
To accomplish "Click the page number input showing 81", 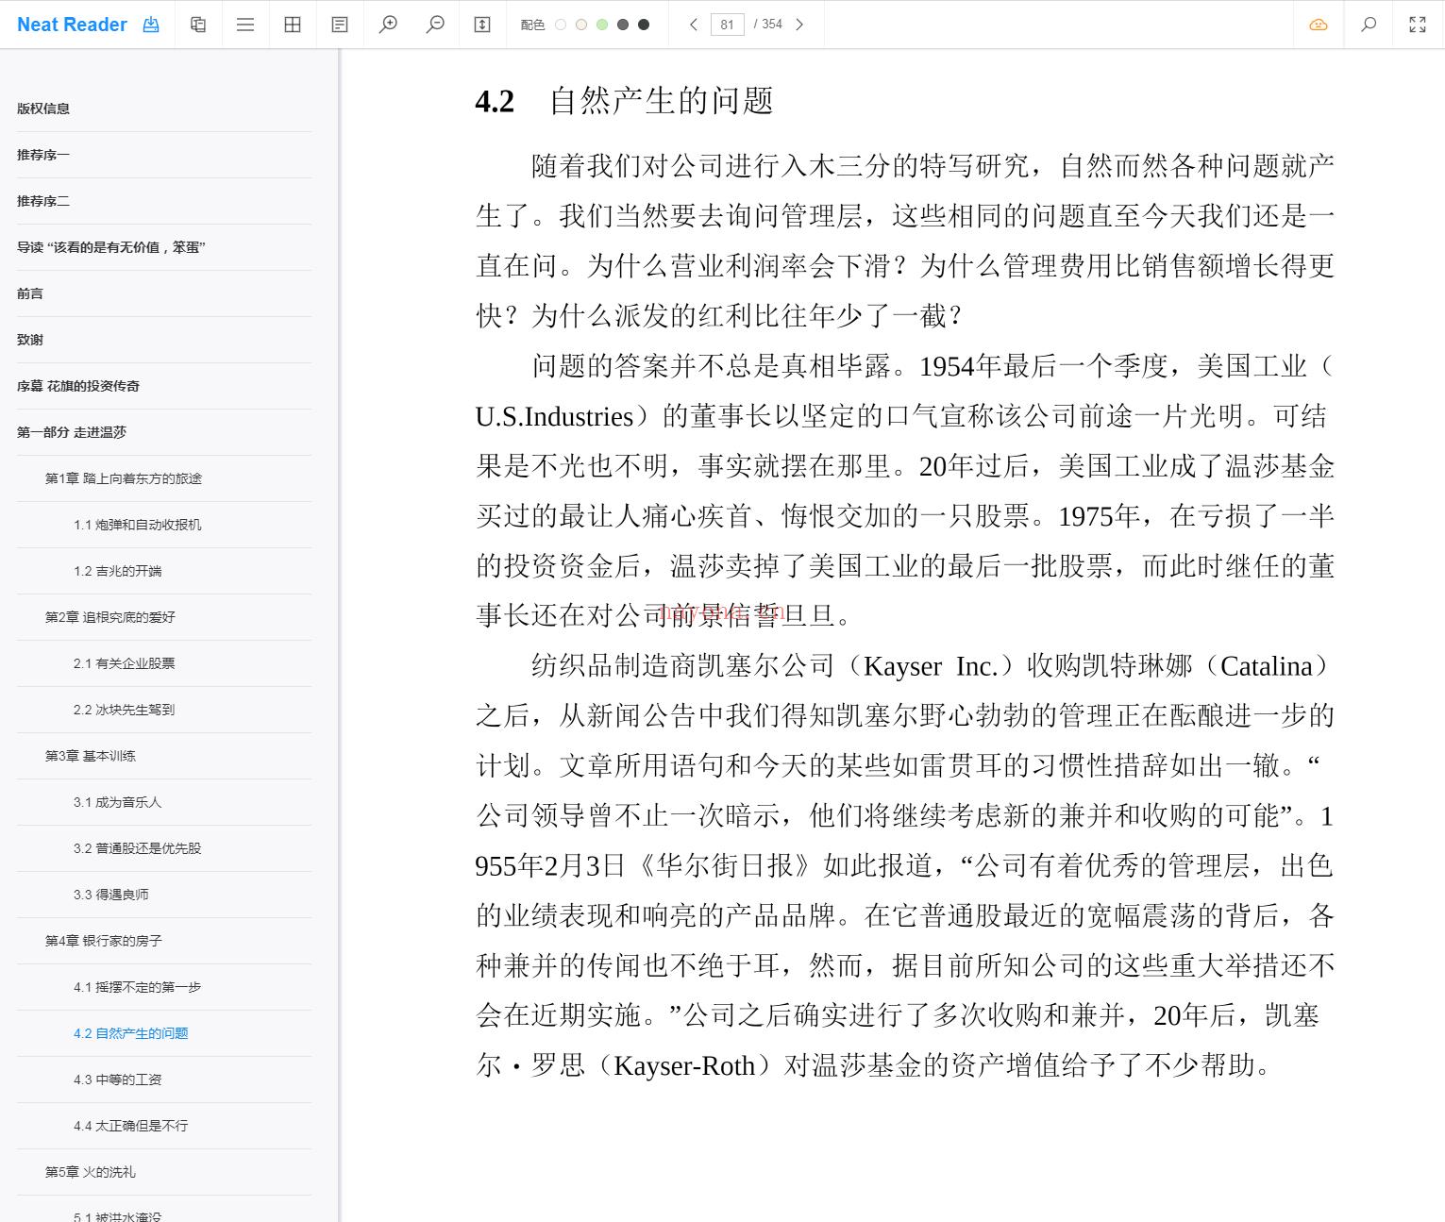I will [x=728, y=25].
